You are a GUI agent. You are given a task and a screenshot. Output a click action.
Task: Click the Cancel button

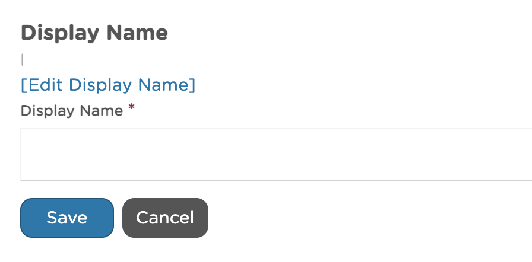(165, 218)
